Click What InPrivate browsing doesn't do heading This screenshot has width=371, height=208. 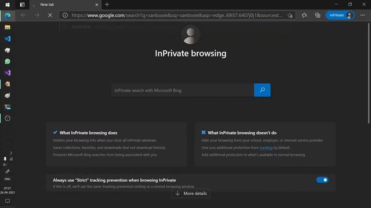[x=242, y=133]
